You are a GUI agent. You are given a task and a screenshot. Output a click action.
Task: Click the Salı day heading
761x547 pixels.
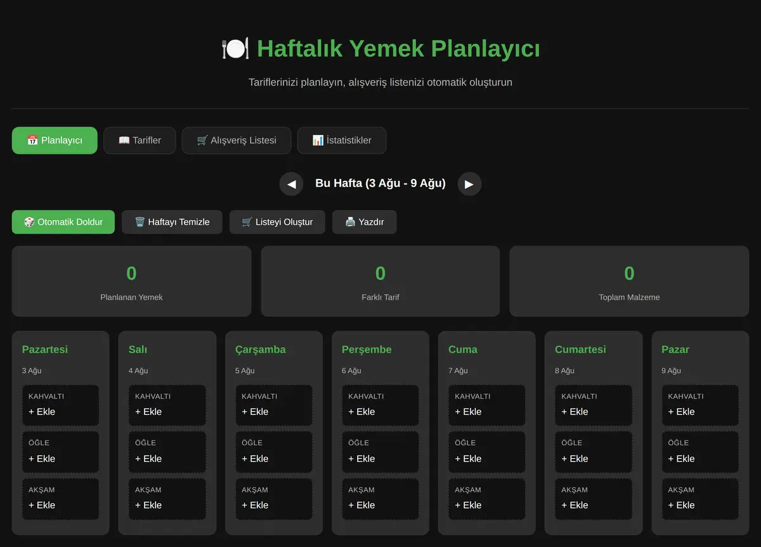coord(138,350)
